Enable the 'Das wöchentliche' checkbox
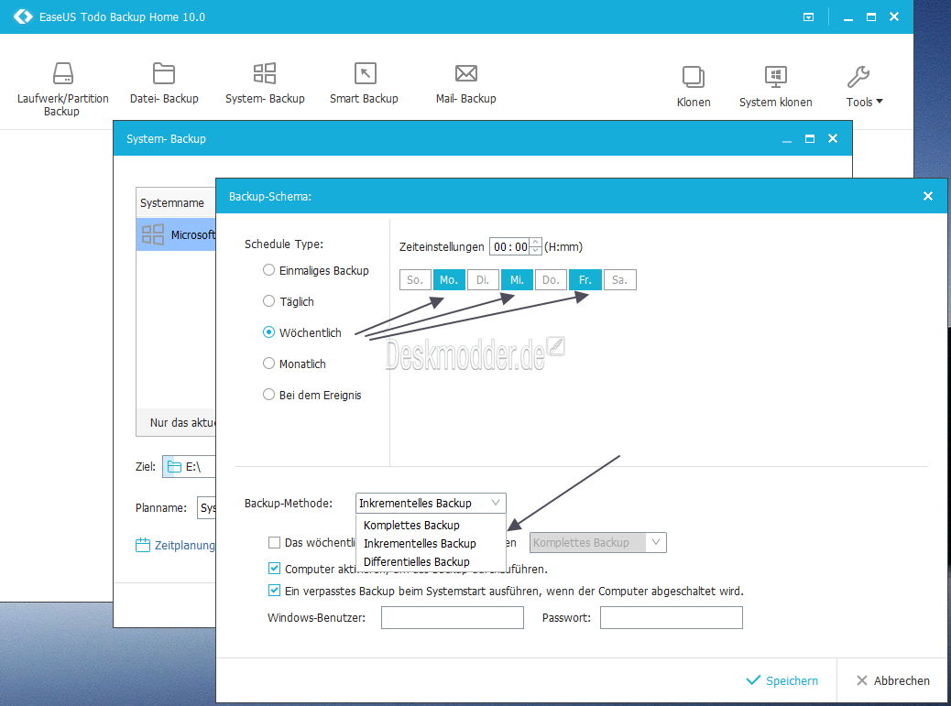 pyautogui.click(x=274, y=542)
